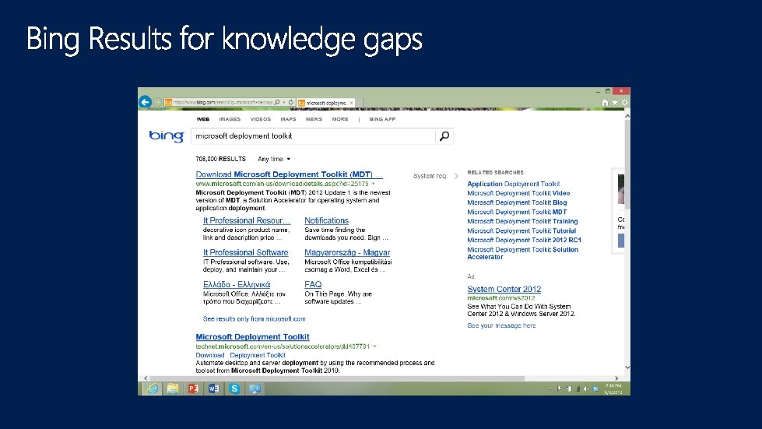Open the 'It Professional Resour...' sublink

(247, 220)
